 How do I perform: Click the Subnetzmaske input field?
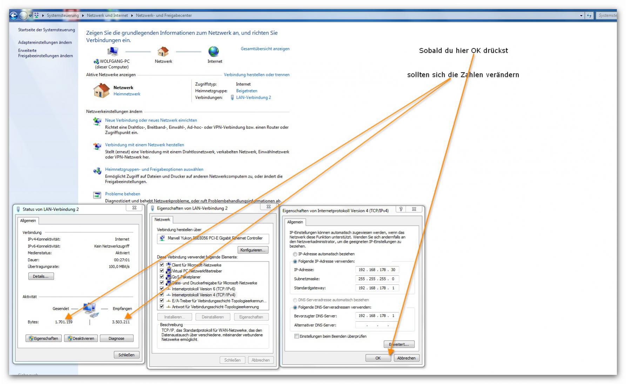[x=377, y=279]
